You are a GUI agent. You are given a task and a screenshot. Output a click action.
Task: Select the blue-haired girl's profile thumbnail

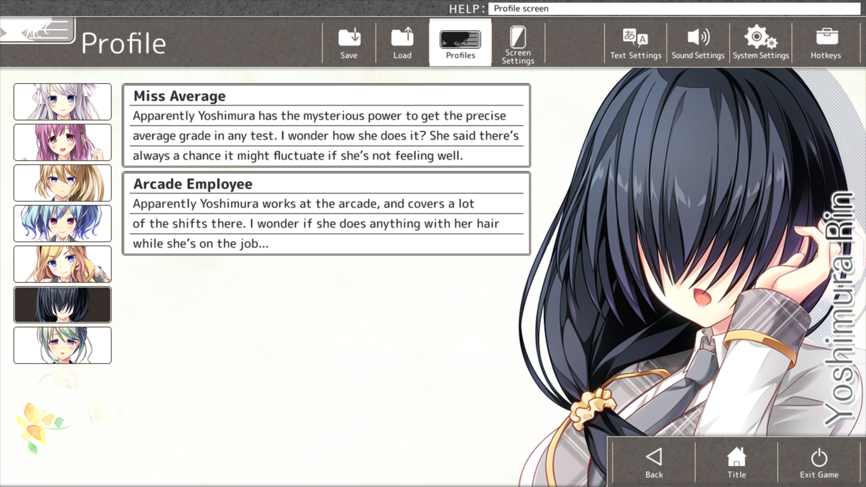pos(63,224)
